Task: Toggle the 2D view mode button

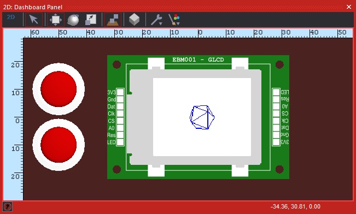Action: pyautogui.click(x=11, y=17)
